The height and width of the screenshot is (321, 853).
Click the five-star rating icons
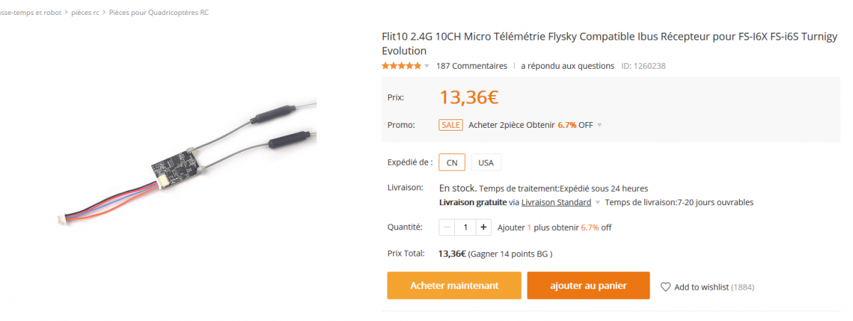coord(401,66)
